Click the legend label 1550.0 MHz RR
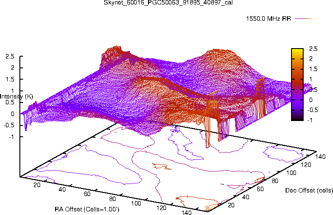333x215 pixels. pos(268,18)
